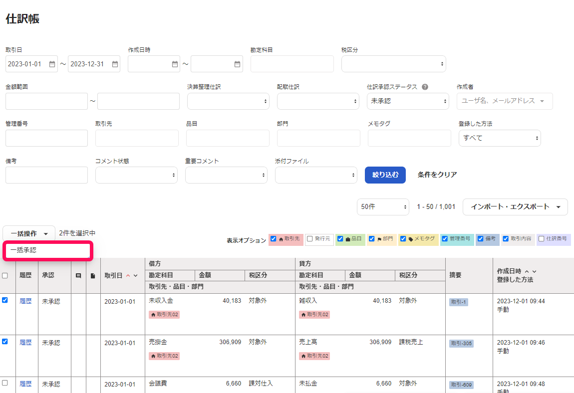Toggle the 管理番号 display option checkbox
The image size is (574, 393).
445,238
